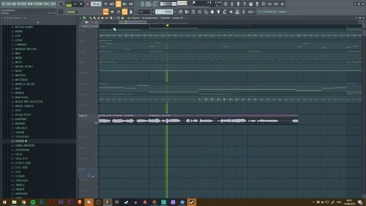Click the undo history circular arrow icon
This screenshot has height=206, width=366.
click(225, 4)
